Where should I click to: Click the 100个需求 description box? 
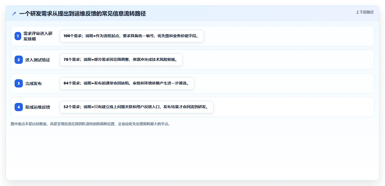pos(132,36)
